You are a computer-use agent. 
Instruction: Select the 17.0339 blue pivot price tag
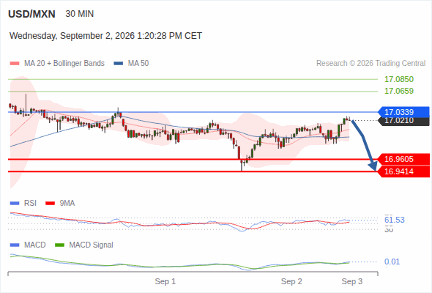click(x=403, y=112)
